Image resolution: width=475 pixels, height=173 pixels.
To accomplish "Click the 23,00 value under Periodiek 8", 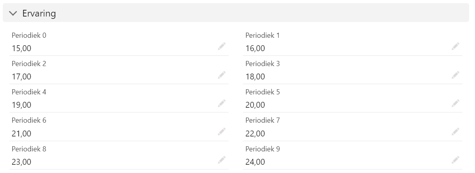I will point(21,162).
